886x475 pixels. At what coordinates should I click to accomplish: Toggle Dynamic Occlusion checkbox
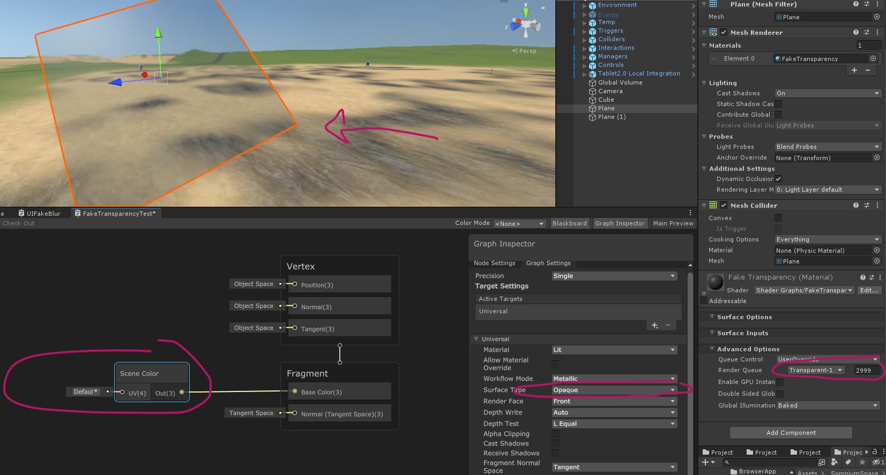click(778, 179)
